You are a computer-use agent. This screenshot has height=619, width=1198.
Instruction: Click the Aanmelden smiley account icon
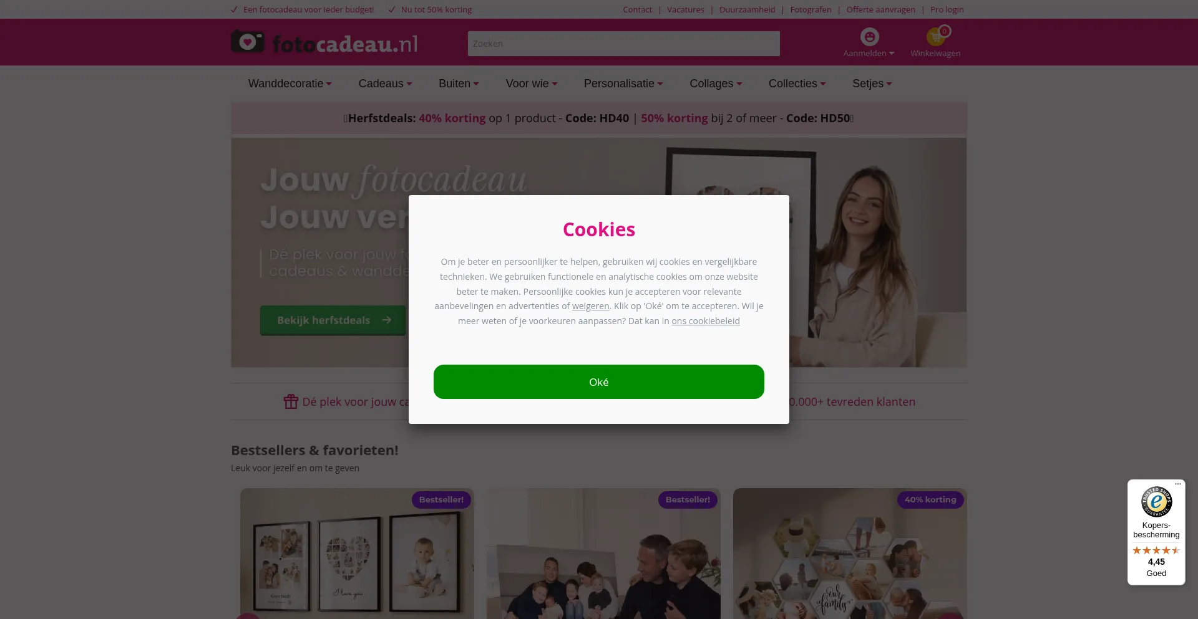point(869,37)
